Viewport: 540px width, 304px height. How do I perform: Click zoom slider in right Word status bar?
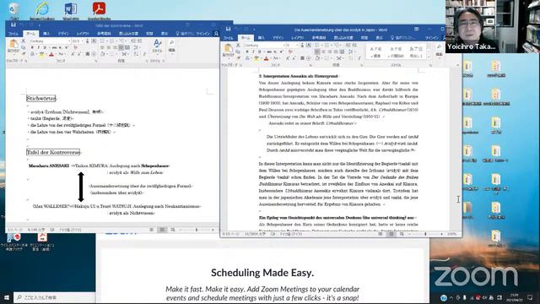pos(425,234)
